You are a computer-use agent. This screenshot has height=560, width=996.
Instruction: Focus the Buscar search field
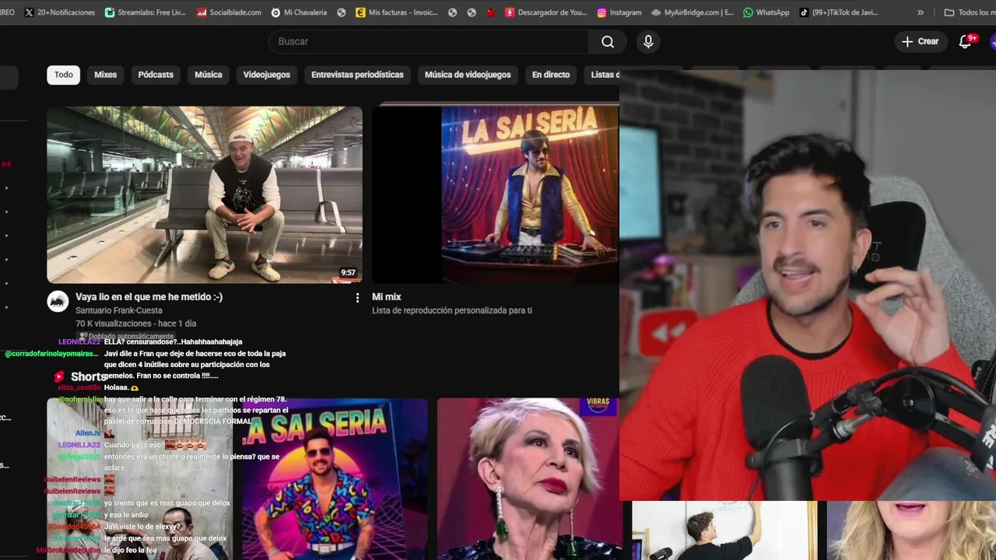tap(429, 42)
